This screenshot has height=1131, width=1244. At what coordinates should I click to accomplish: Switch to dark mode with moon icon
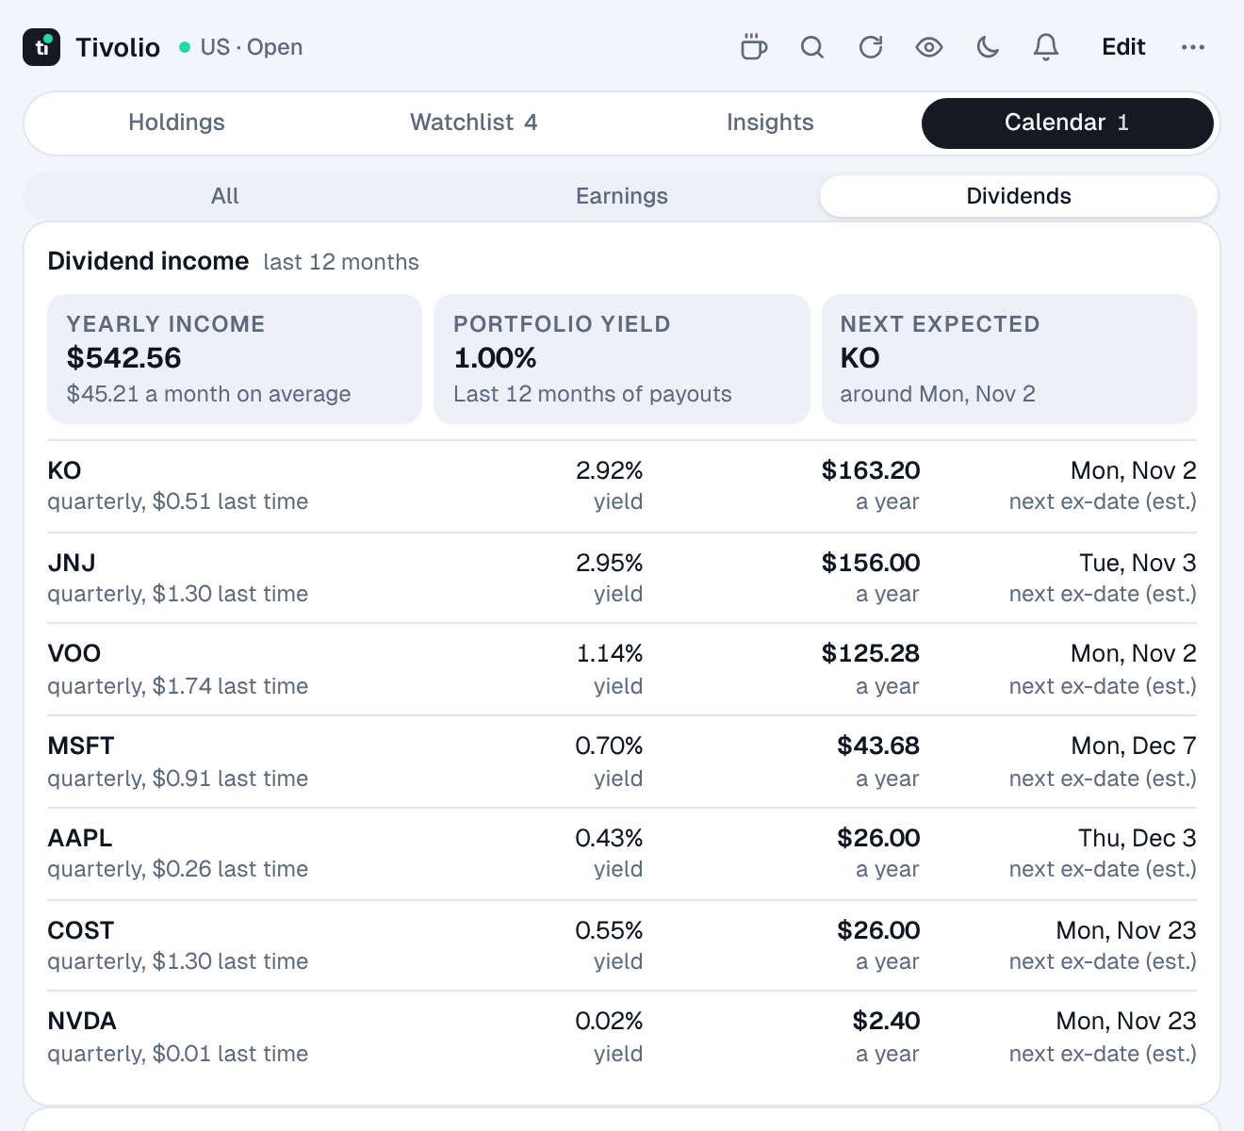tap(988, 47)
